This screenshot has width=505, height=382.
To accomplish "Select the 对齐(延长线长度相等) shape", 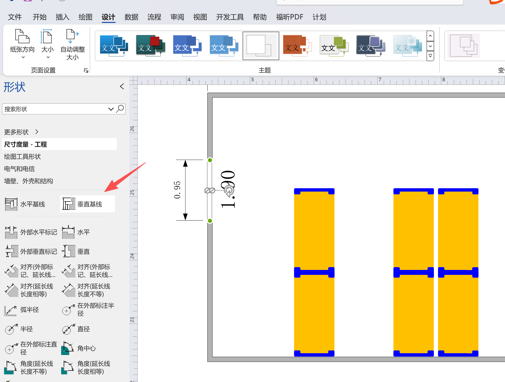I will 30,290.
